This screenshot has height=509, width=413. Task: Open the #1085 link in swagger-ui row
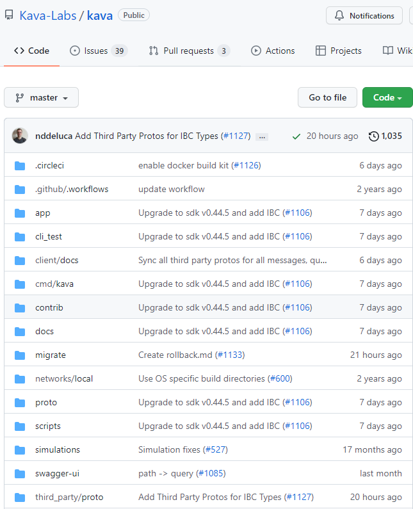pos(211,474)
